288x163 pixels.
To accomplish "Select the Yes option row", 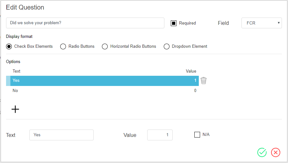I will pos(96,81).
